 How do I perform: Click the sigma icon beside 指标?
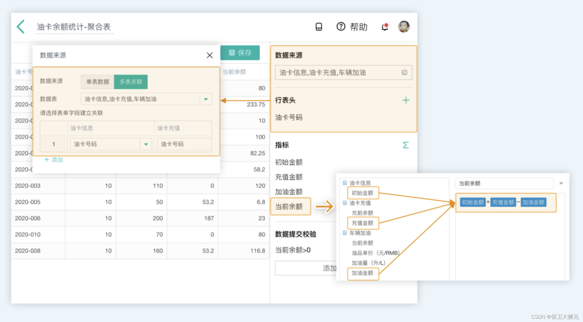pos(406,145)
